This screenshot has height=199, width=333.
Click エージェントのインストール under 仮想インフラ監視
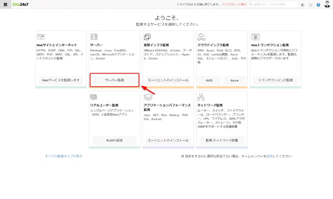click(168, 80)
